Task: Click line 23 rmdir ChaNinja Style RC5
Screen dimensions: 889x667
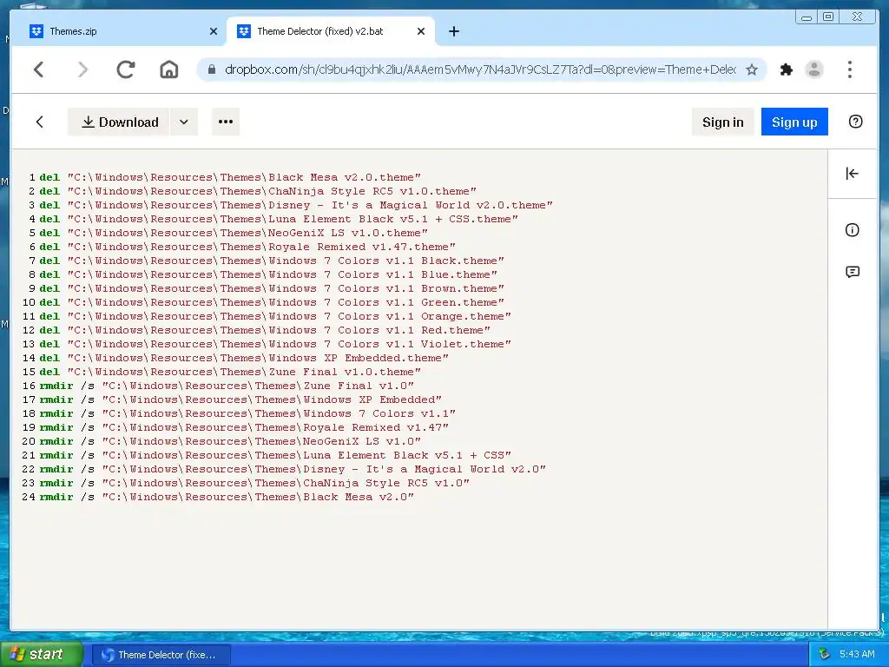Action: pyautogui.click(x=254, y=483)
